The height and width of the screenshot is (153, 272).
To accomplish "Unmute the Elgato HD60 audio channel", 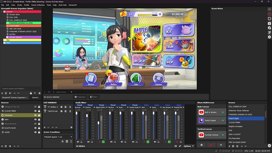I will pyautogui.click(x=100, y=142).
